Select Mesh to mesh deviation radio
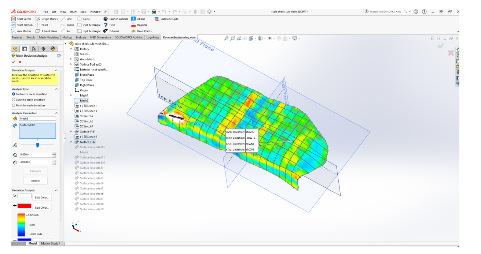Image resolution: width=481 pixels, height=254 pixels. (14, 105)
